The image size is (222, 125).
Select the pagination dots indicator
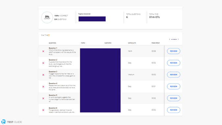[x=174, y=39]
